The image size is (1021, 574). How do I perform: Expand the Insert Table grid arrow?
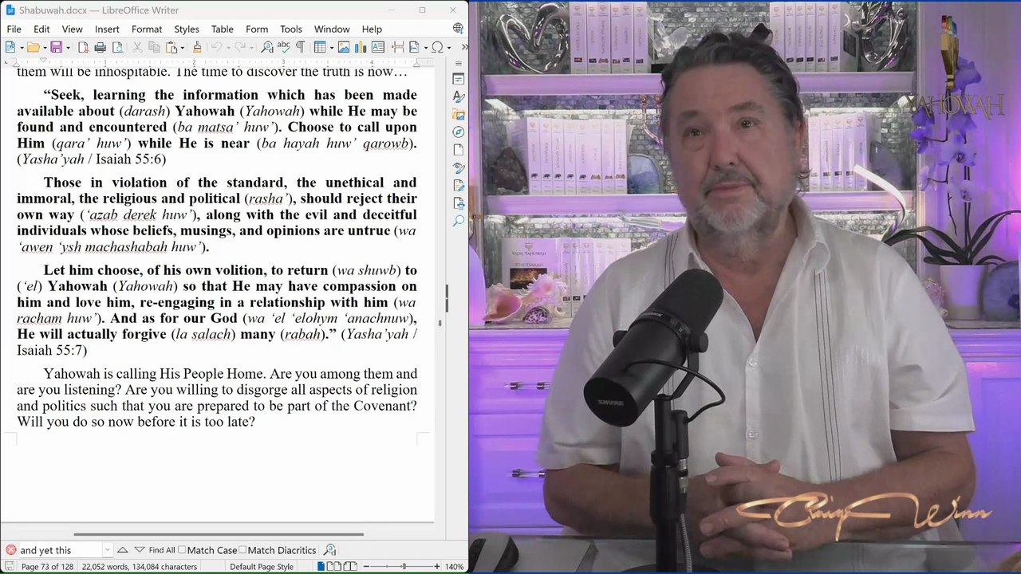click(x=330, y=48)
